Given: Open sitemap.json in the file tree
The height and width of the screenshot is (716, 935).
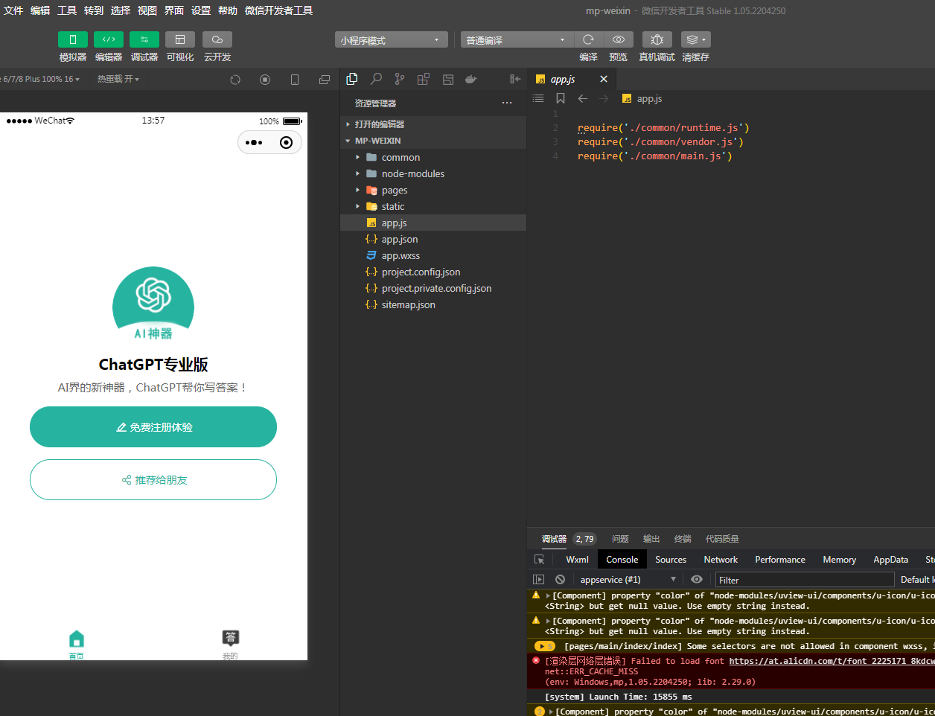Looking at the screenshot, I should click(x=433, y=304).
